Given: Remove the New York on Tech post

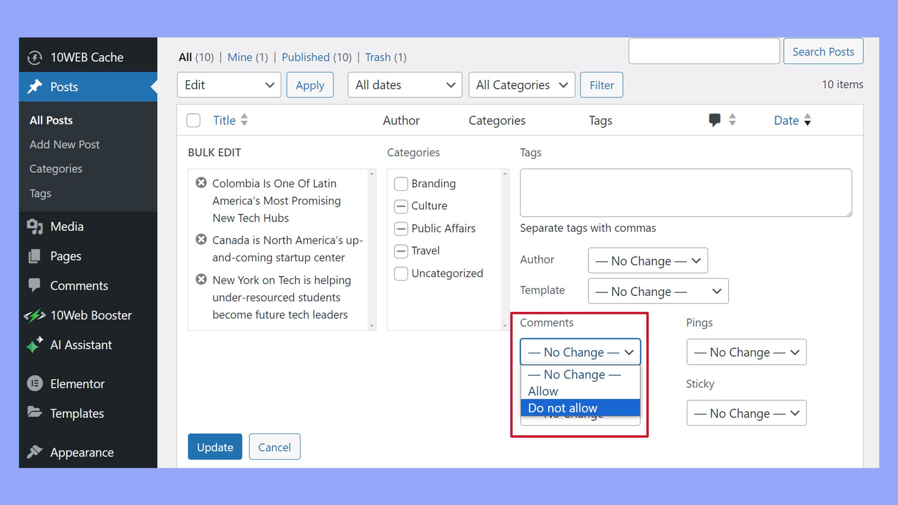Looking at the screenshot, I should (201, 280).
